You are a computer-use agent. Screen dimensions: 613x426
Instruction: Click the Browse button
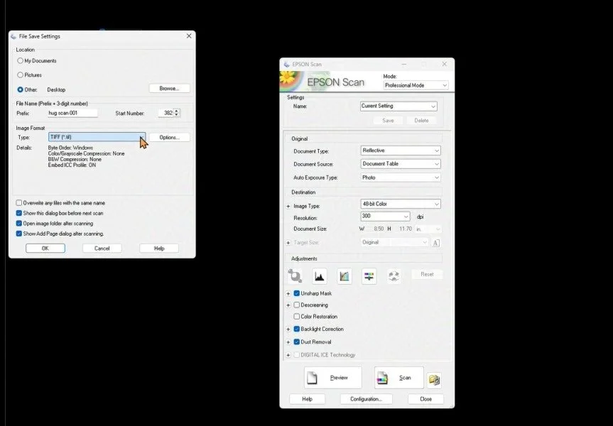coord(169,88)
